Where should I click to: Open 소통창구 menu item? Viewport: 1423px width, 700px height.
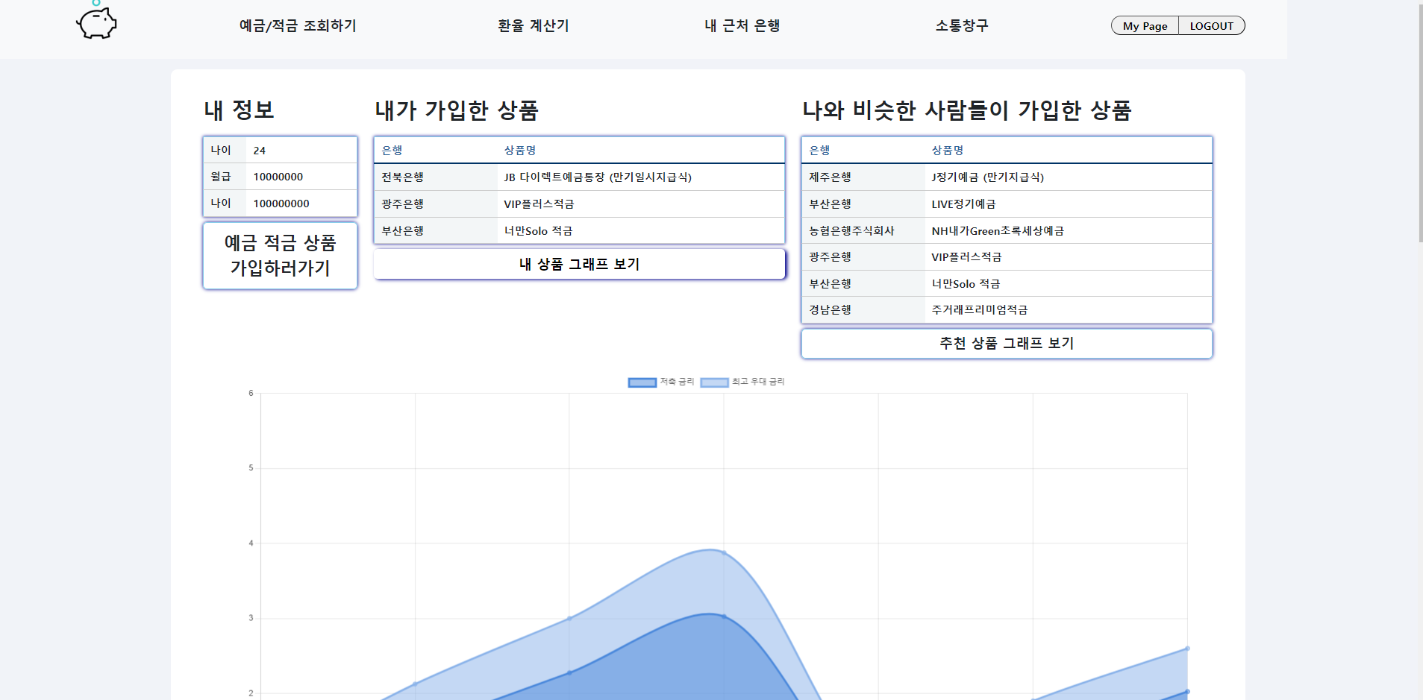(962, 26)
